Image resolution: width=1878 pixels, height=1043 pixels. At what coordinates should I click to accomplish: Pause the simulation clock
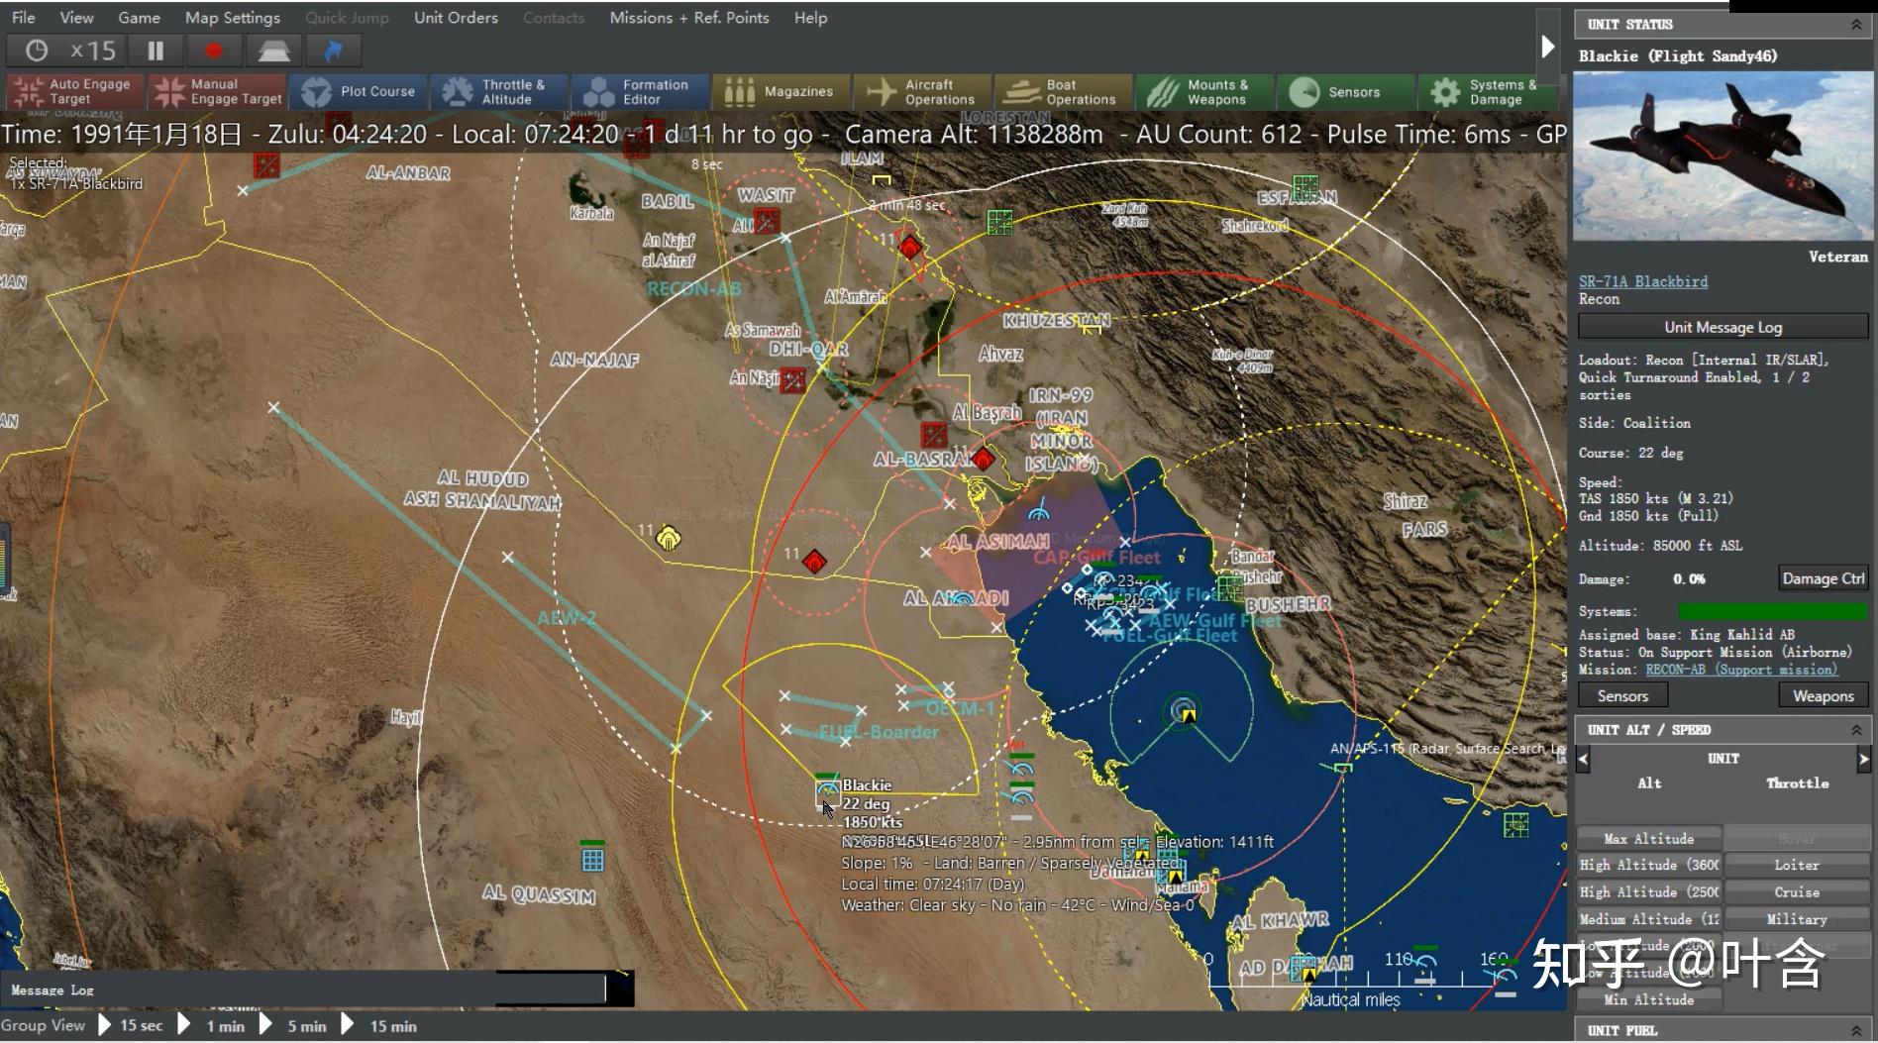(x=155, y=50)
